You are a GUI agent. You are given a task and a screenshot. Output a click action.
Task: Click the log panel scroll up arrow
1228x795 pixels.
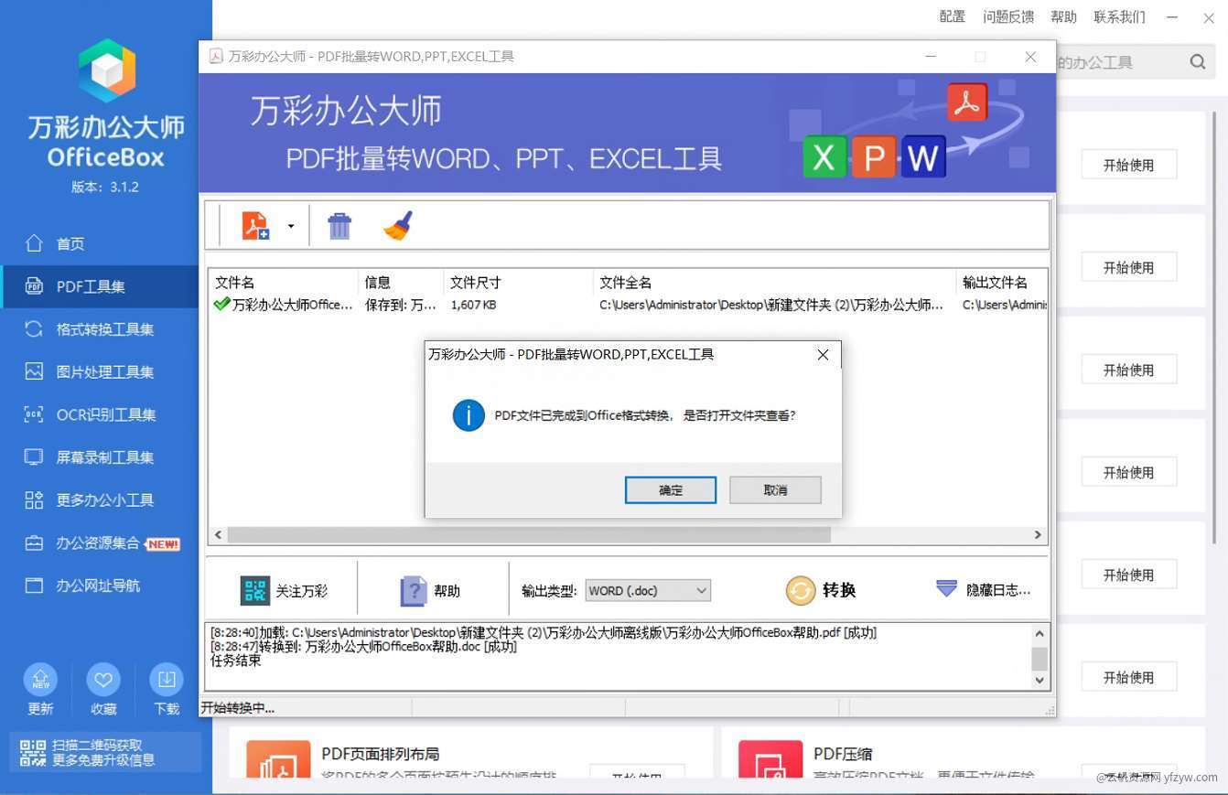point(1039,634)
